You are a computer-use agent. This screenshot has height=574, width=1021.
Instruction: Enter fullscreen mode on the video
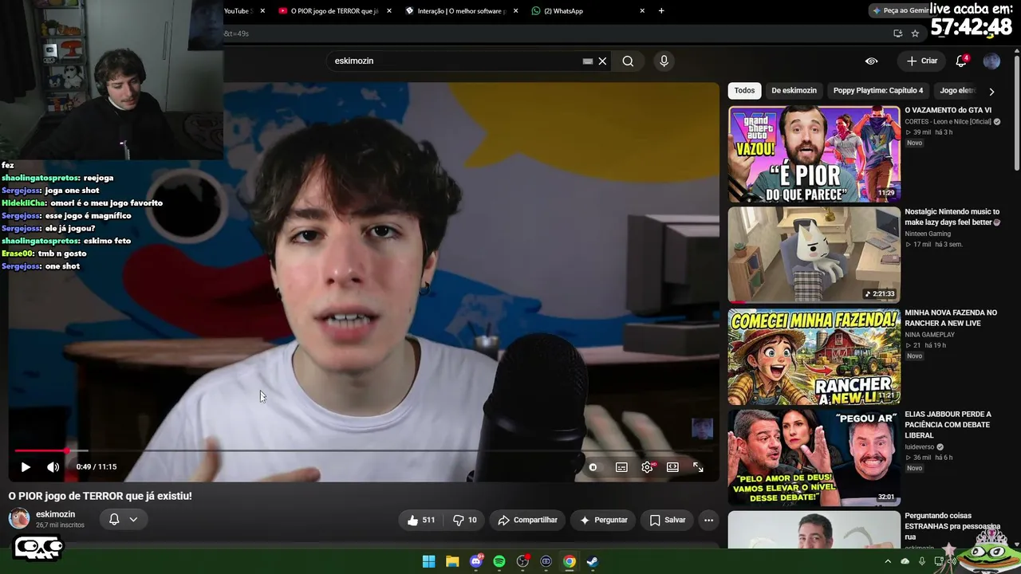pyautogui.click(x=698, y=467)
